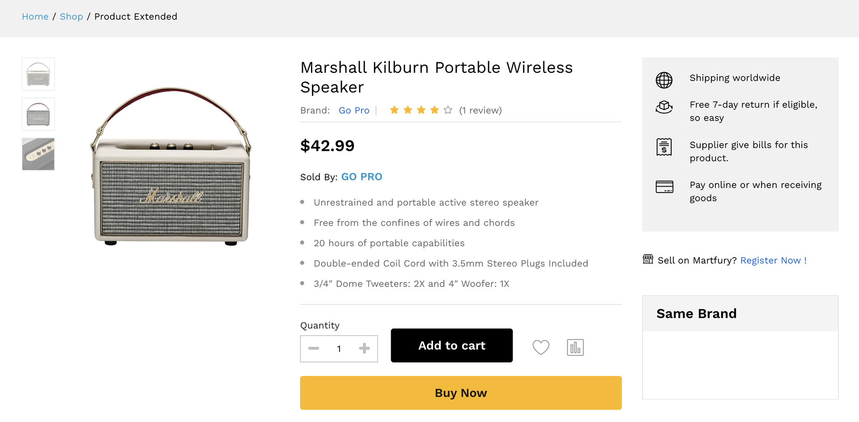The width and height of the screenshot is (859, 422).
Task: Click the free return box icon
Action: (664, 107)
